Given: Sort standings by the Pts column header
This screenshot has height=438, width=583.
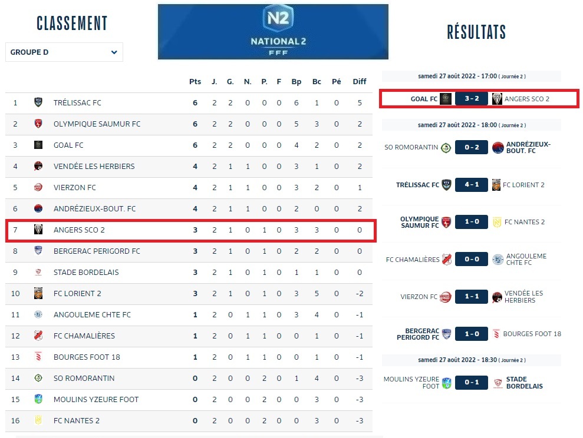Looking at the screenshot, I should coord(195,82).
